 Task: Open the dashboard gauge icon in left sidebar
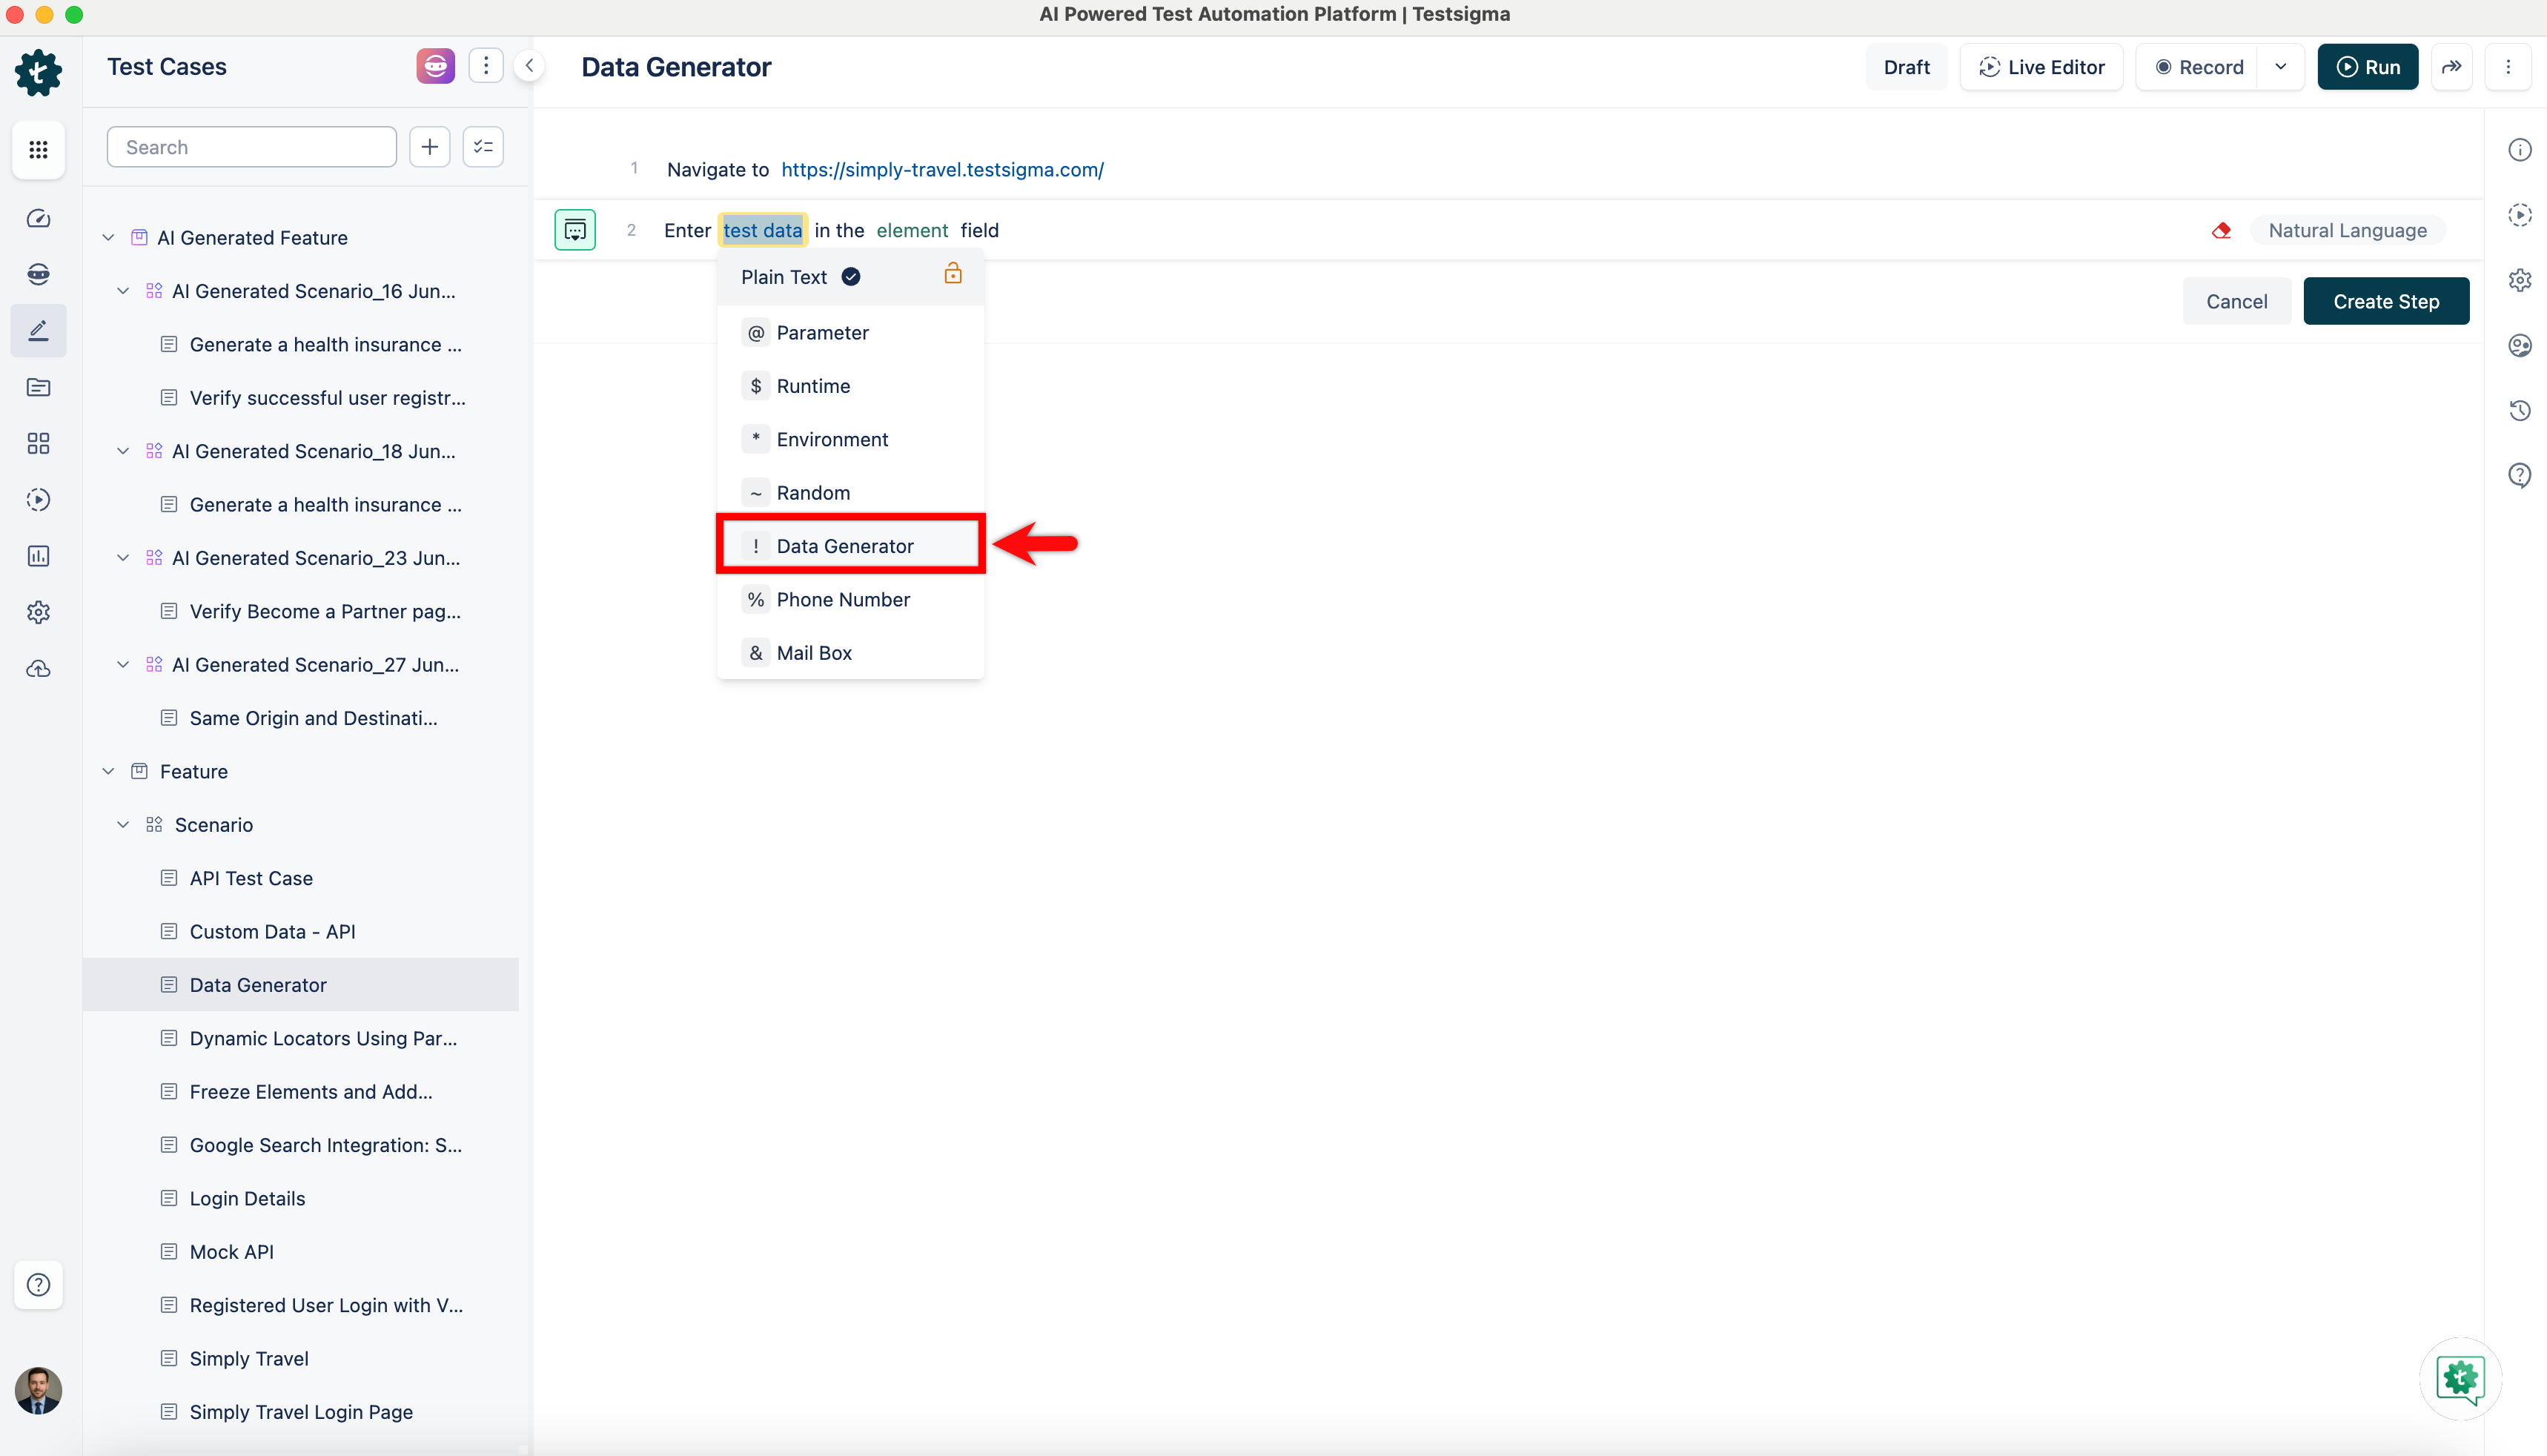(x=38, y=218)
